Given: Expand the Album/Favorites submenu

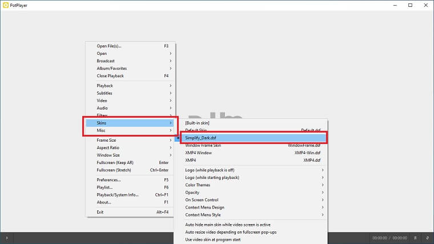Looking at the screenshot, I should [130, 69].
